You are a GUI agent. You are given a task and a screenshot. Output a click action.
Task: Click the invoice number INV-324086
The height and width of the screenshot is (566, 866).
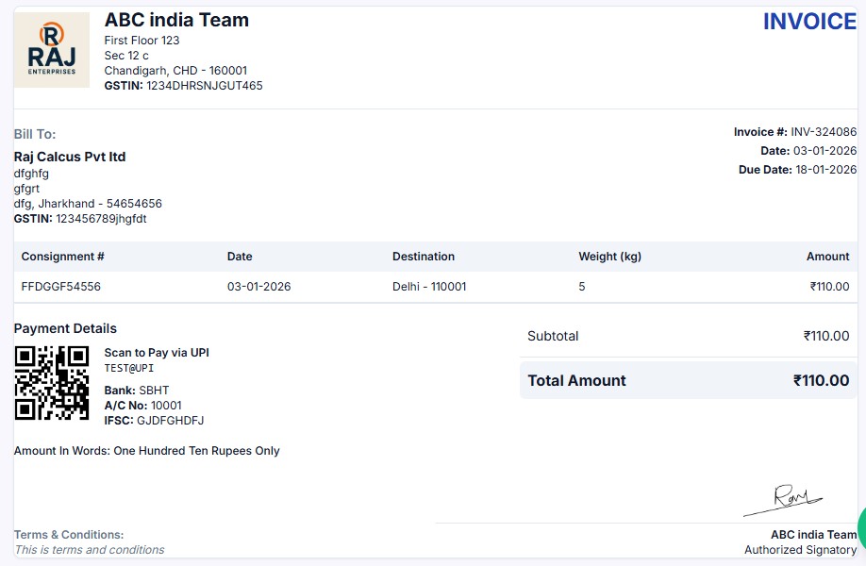(824, 132)
